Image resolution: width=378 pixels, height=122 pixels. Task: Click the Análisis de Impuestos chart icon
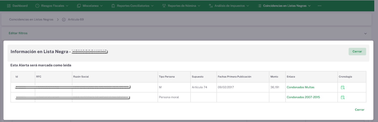click(211, 6)
